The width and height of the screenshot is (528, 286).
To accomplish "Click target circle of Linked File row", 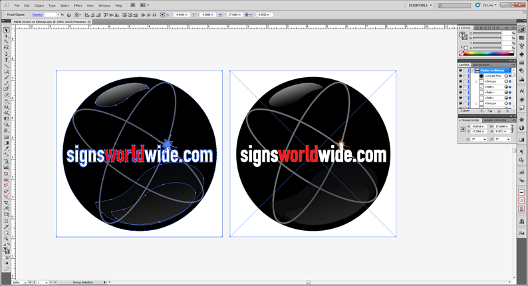I will 506,76.
